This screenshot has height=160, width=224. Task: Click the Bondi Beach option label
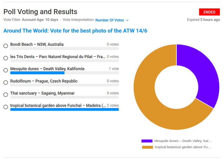[37, 45]
